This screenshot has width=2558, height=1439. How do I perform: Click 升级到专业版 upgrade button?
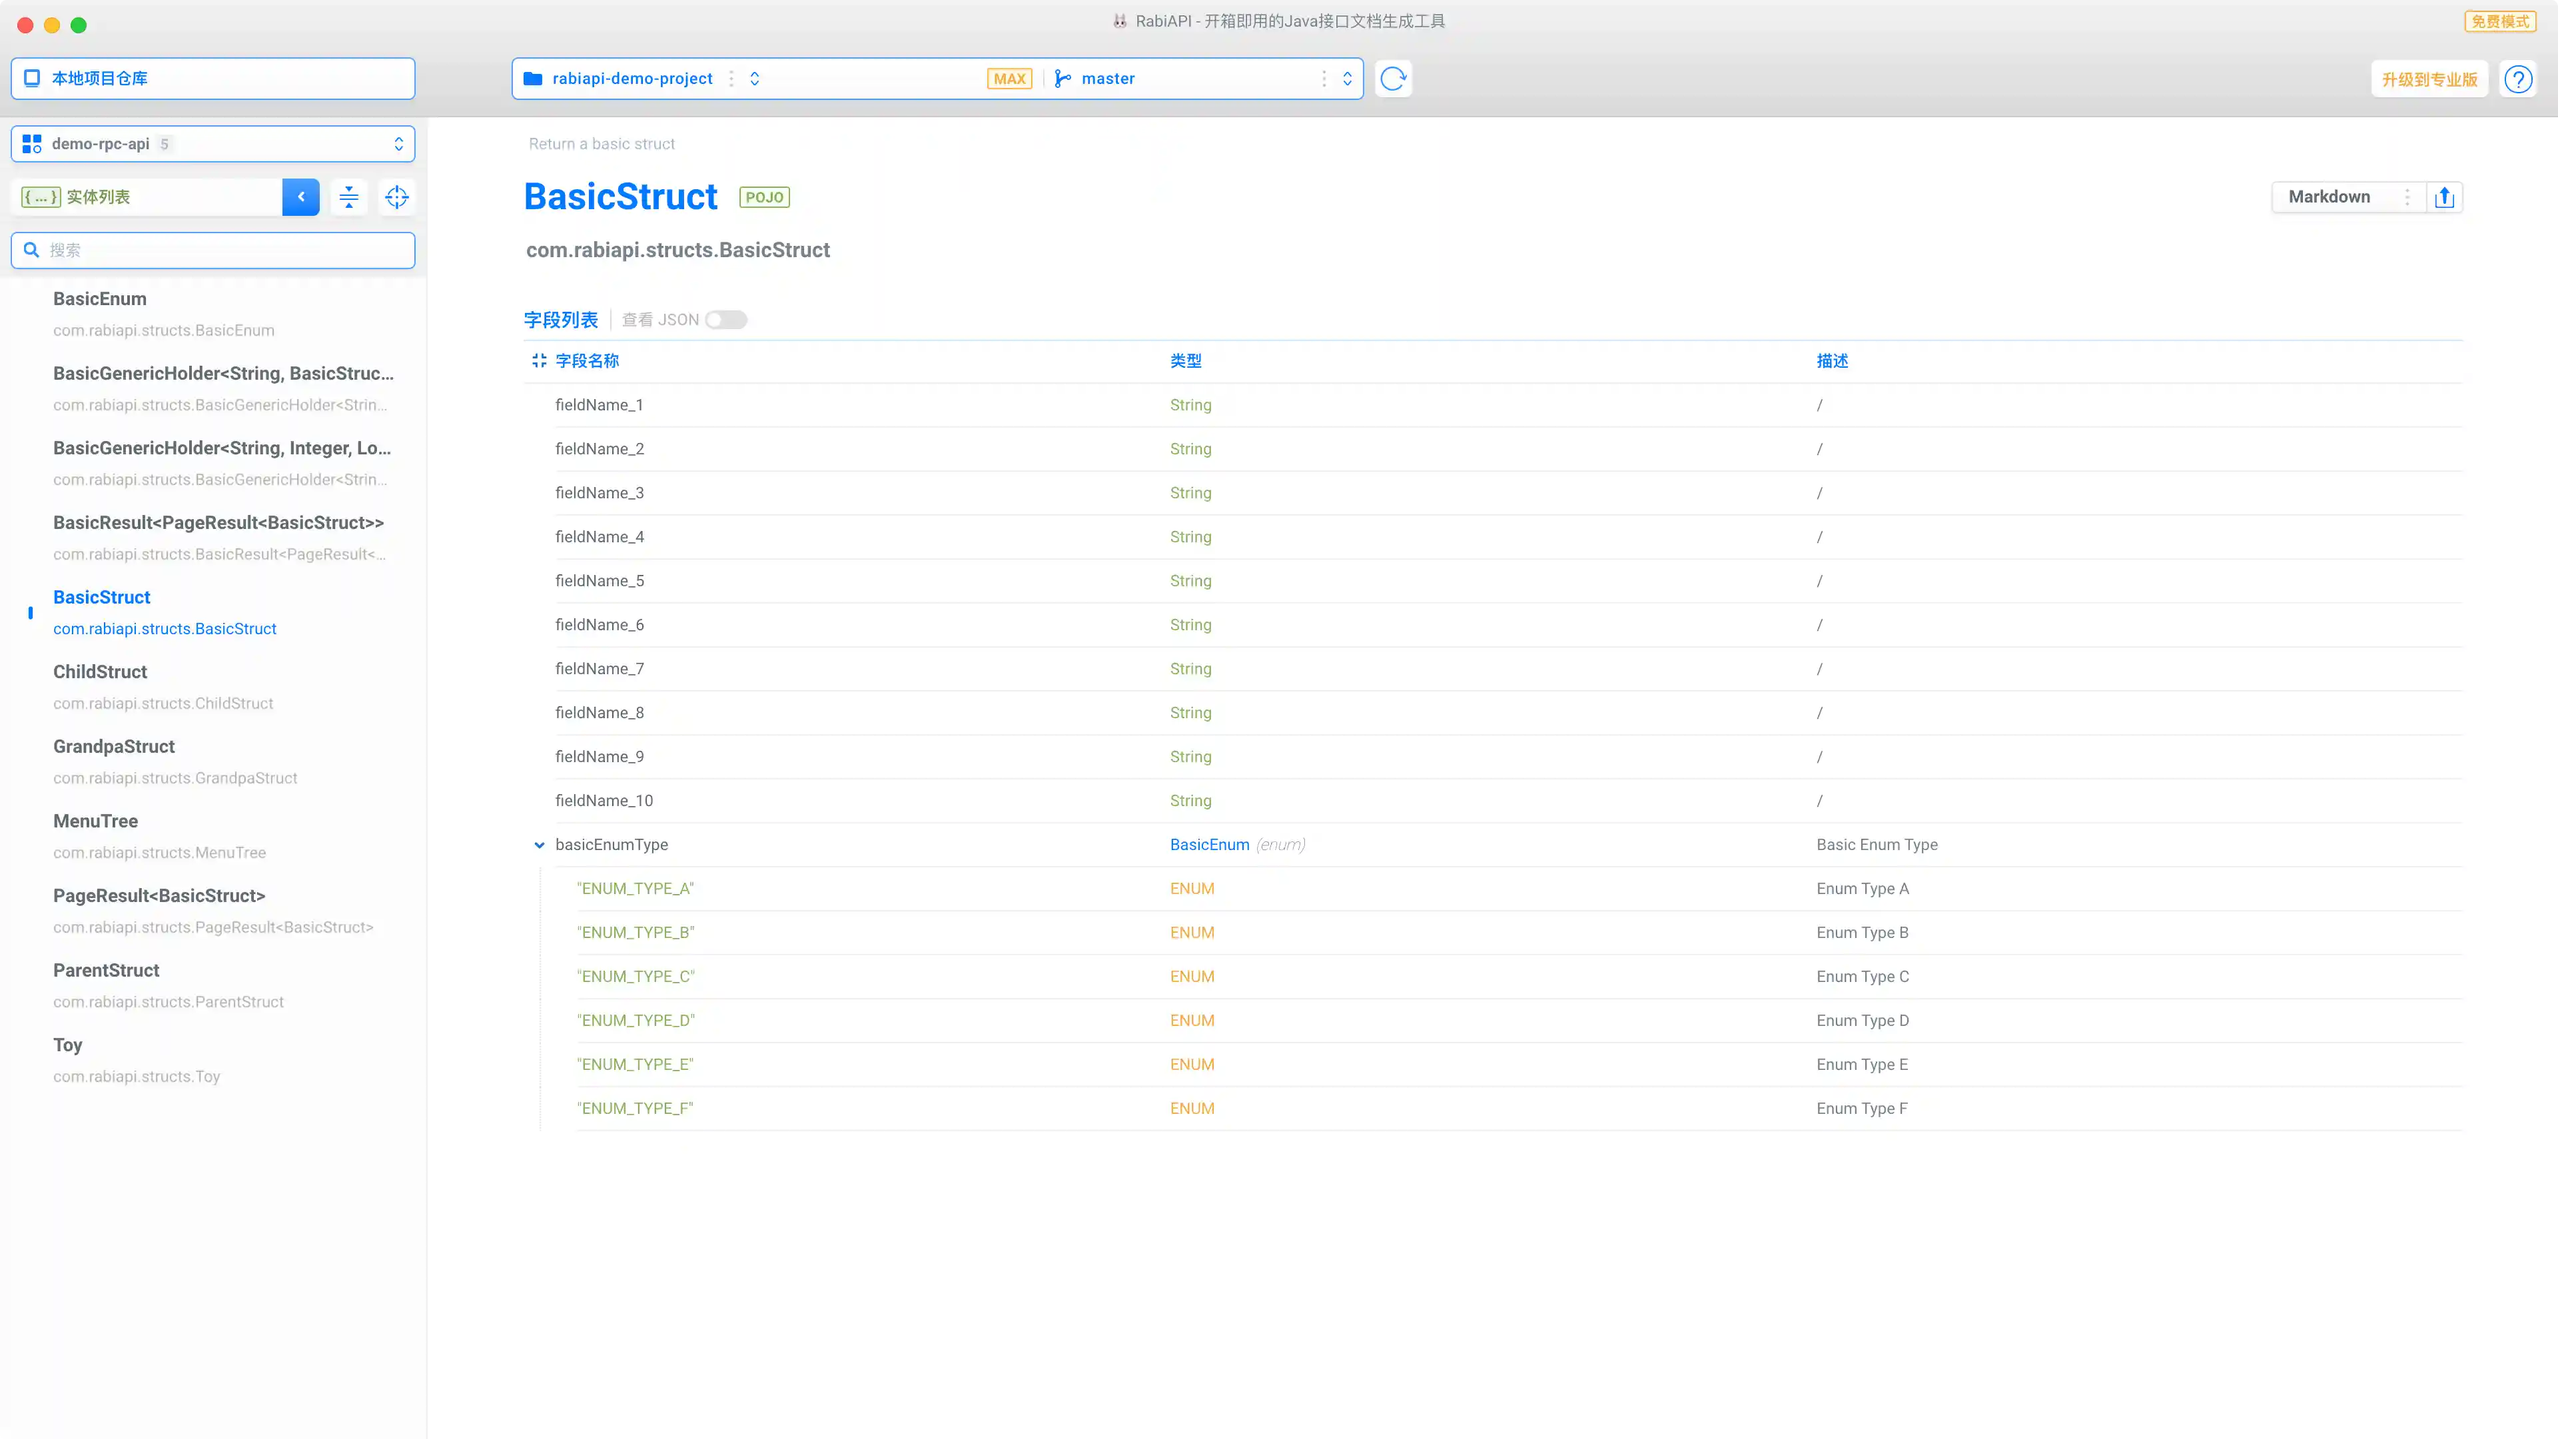coord(2428,79)
